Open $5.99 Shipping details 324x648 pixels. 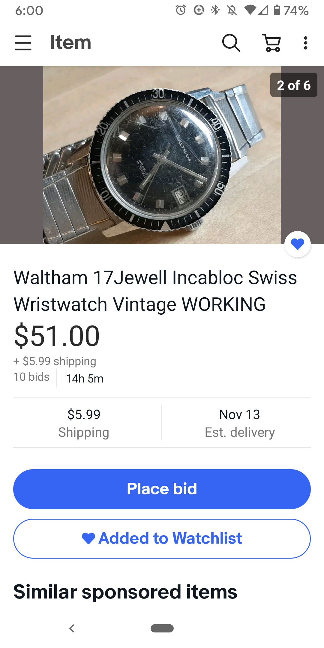pos(84,423)
